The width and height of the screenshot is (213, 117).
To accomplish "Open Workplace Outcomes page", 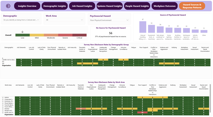I will coord(164,6).
